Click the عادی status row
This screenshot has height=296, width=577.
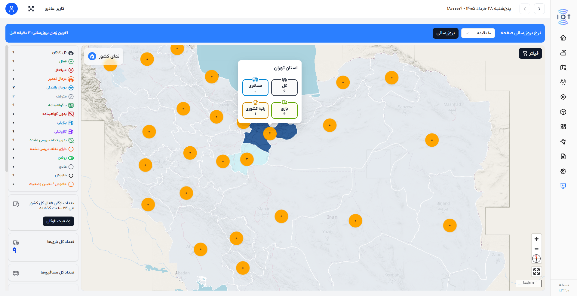pos(43,167)
